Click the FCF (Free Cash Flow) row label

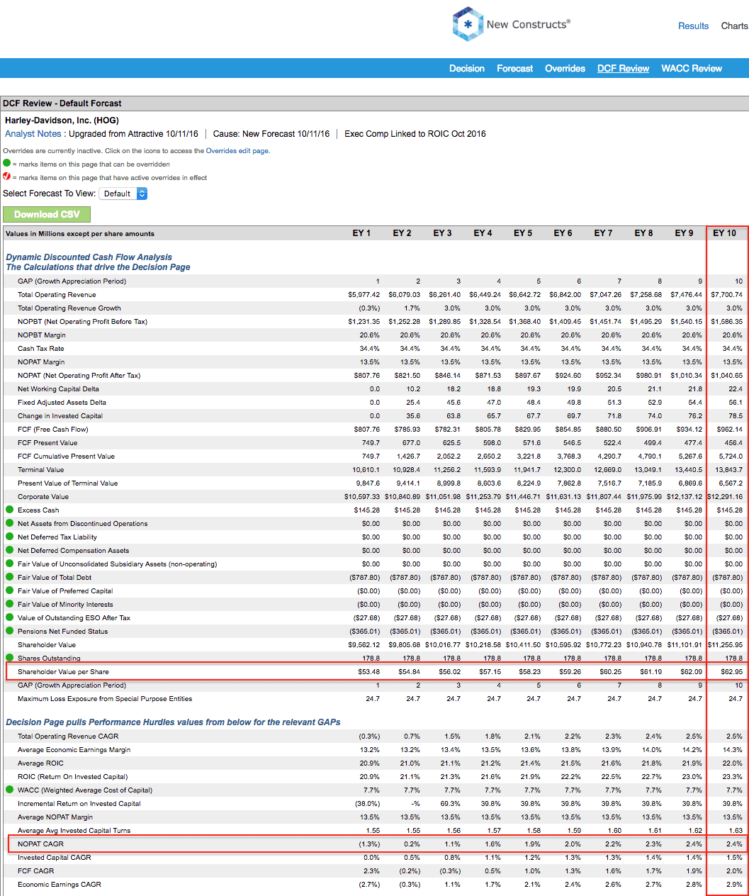(53, 430)
